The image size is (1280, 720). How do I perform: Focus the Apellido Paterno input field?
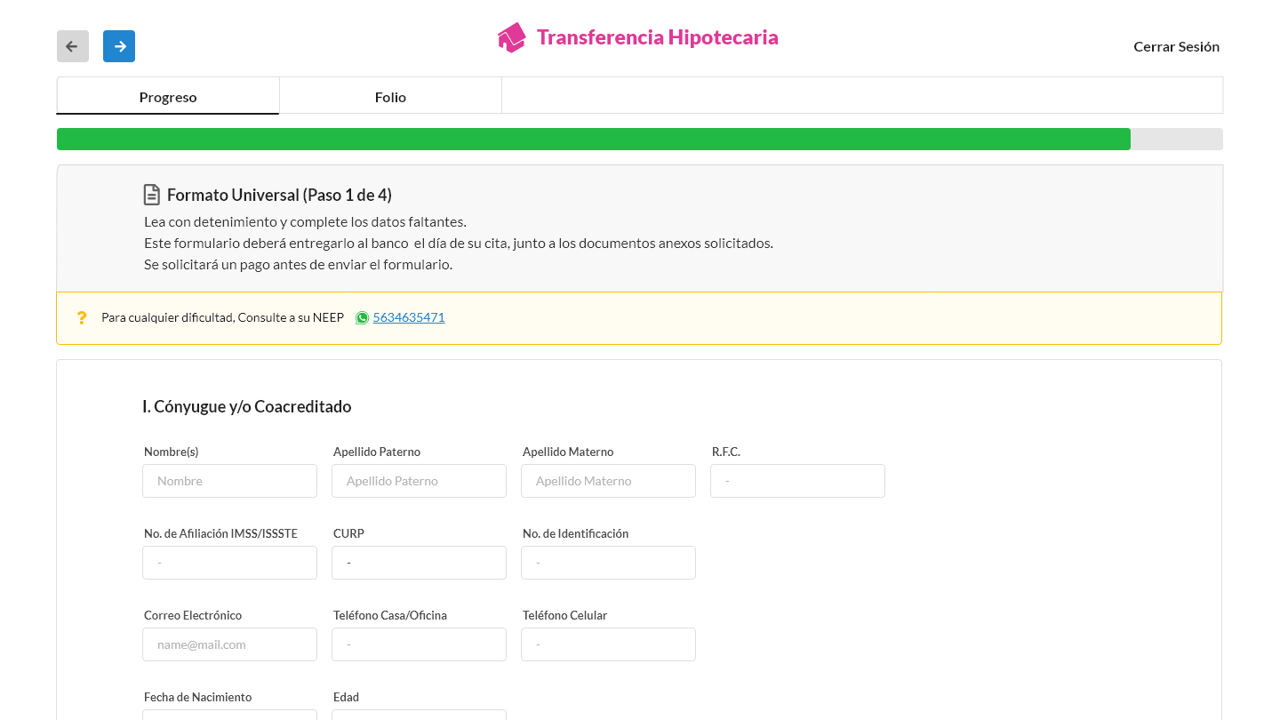click(419, 481)
